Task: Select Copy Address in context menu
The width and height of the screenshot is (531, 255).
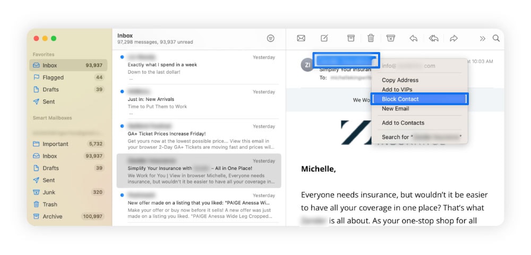Action: coord(400,80)
